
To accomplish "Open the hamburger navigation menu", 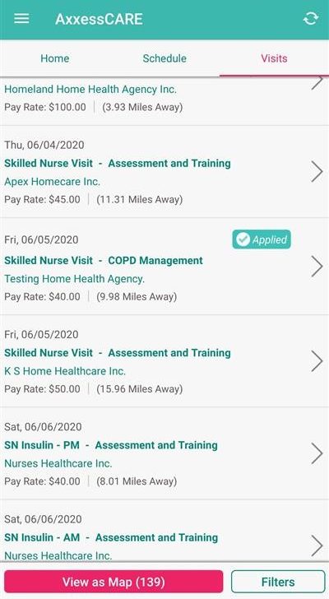I will (21, 18).
